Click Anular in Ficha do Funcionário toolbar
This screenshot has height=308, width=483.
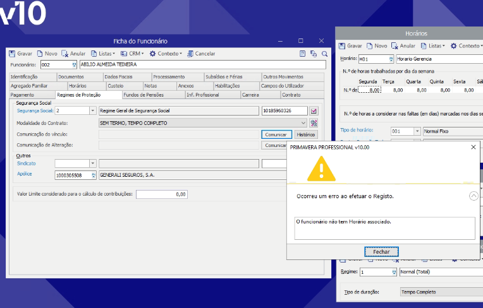tap(73, 54)
